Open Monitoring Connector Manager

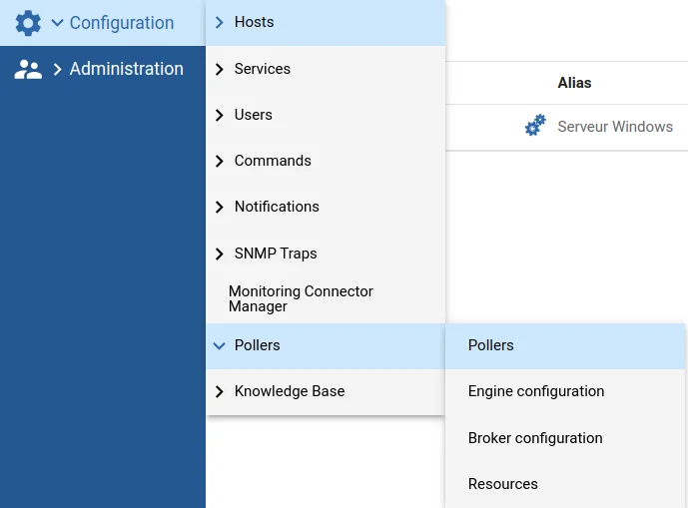pos(326,298)
